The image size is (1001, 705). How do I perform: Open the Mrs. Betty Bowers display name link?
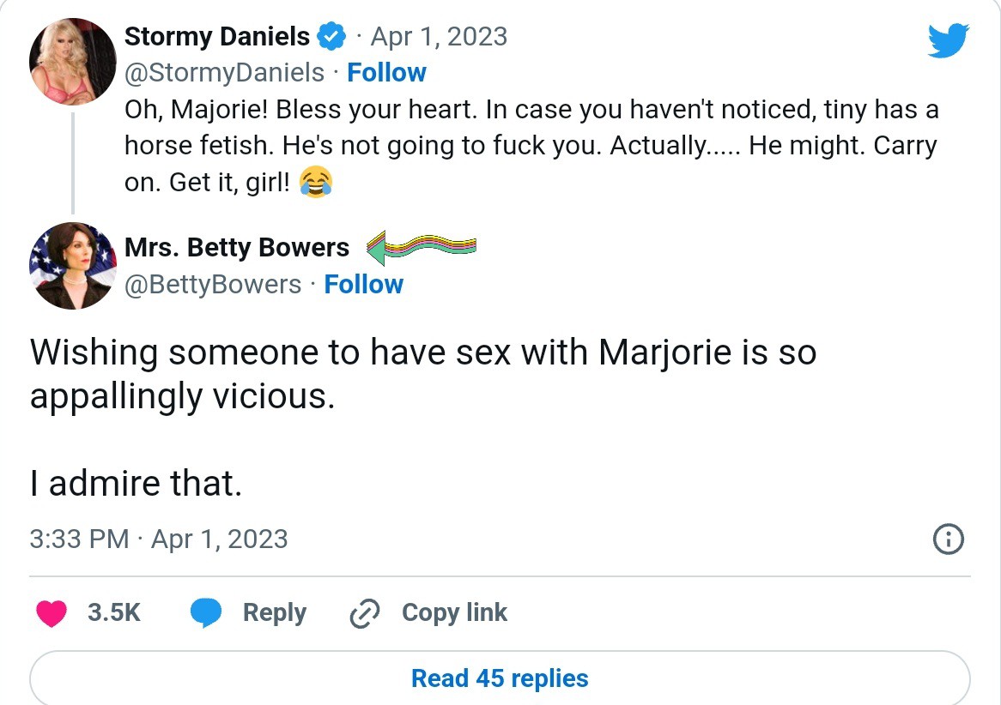(x=237, y=248)
